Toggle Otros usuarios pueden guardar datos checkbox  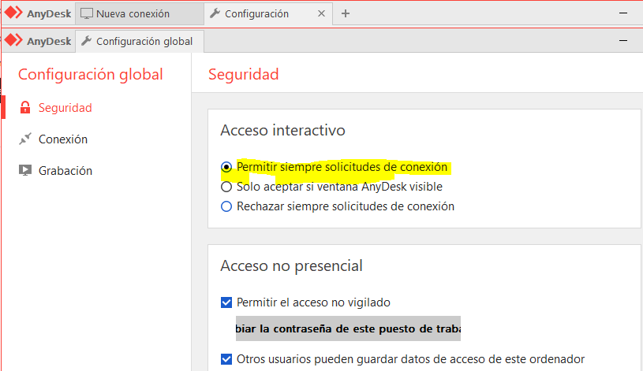coord(226,359)
